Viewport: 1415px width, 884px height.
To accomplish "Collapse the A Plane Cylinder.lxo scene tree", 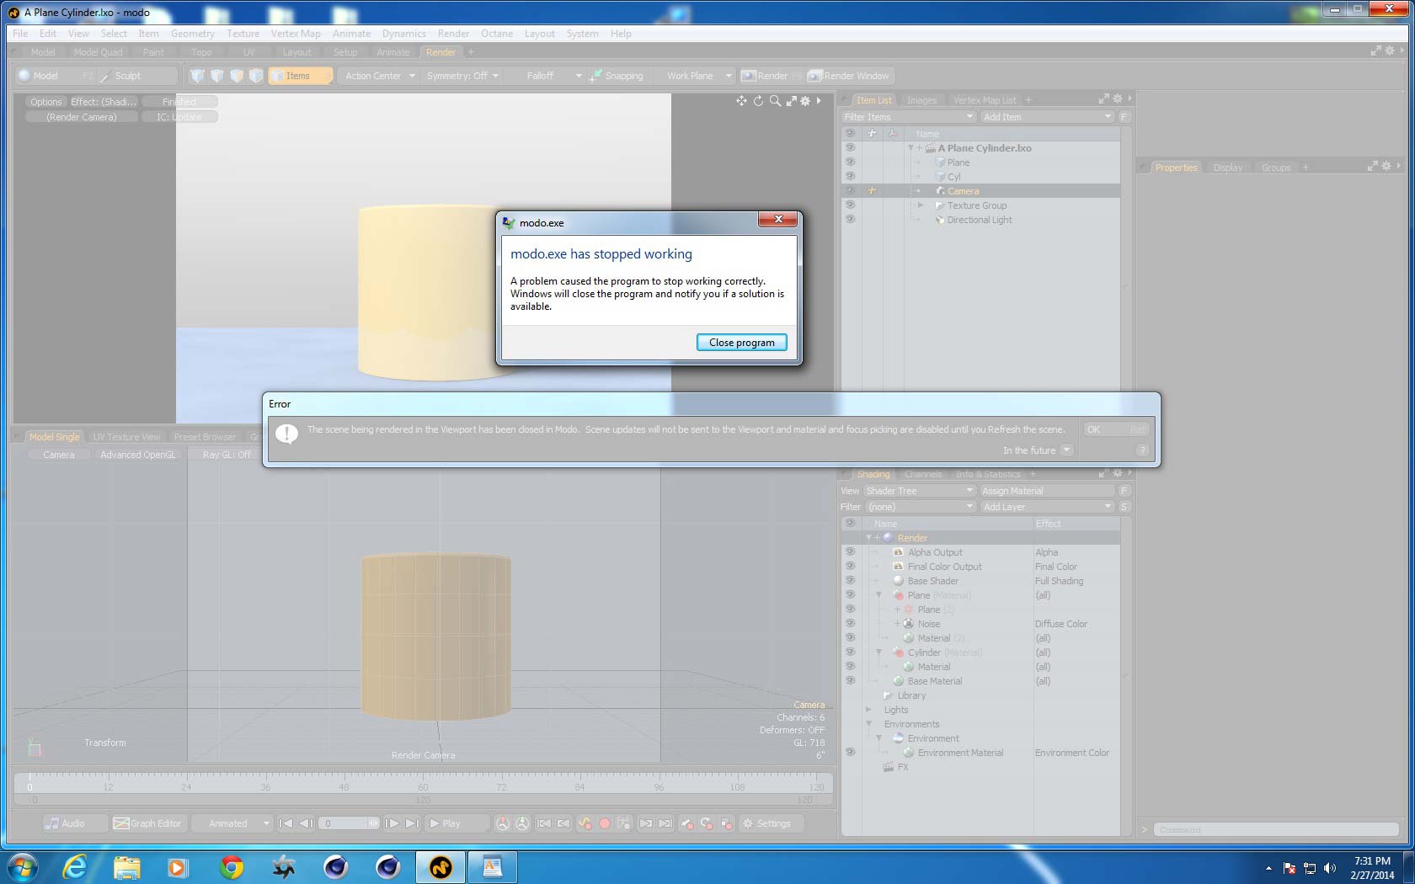I will point(910,148).
